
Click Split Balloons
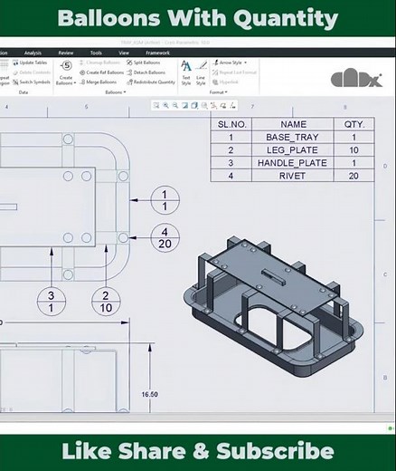coord(143,62)
